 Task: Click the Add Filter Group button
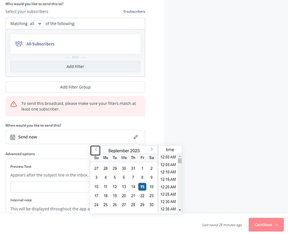click(x=75, y=87)
